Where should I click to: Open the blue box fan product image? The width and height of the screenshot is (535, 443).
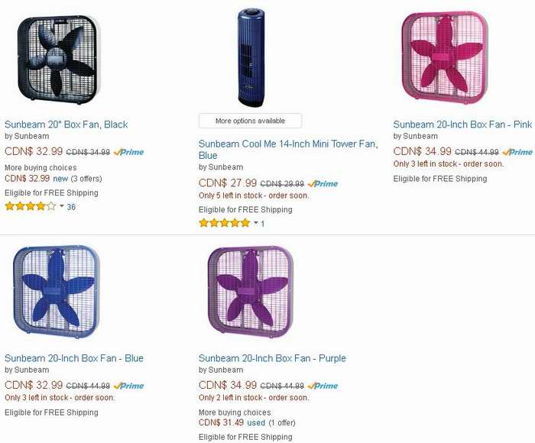click(57, 292)
